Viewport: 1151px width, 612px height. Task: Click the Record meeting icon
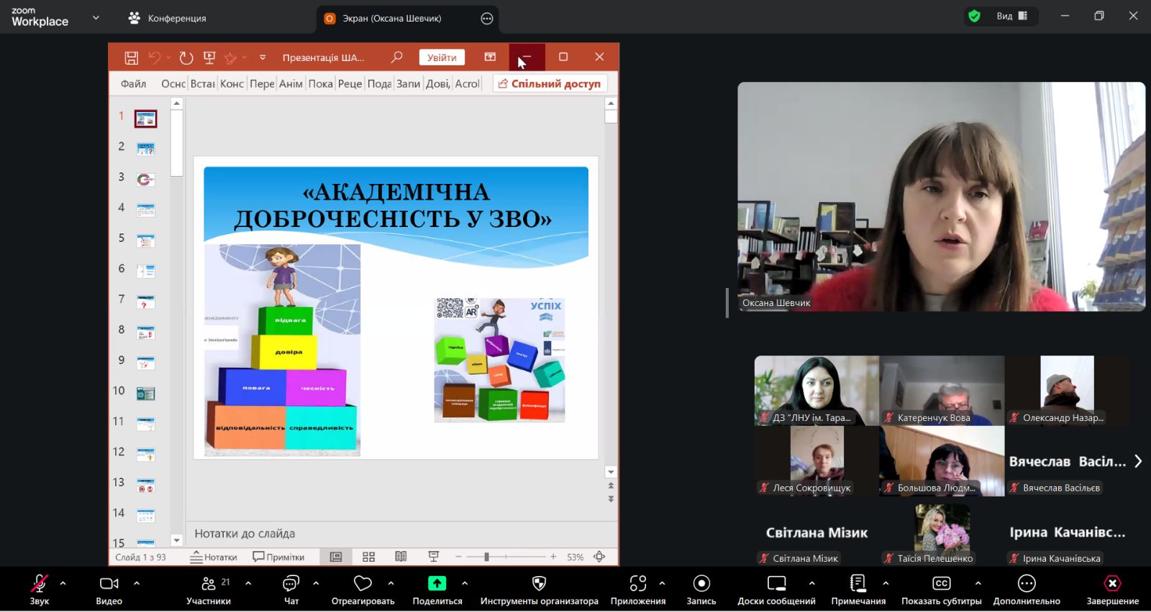[701, 589]
